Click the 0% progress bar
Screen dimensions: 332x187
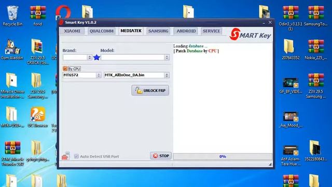click(223, 156)
